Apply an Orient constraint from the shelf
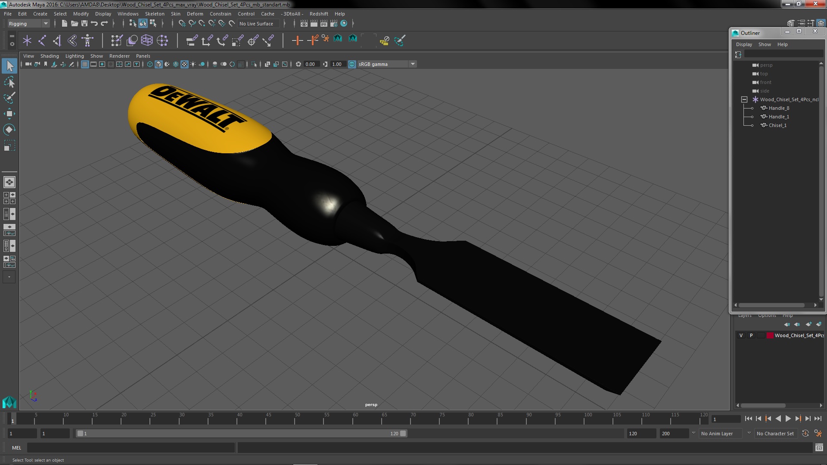Image resolution: width=827 pixels, height=465 pixels. (x=222, y=40)
